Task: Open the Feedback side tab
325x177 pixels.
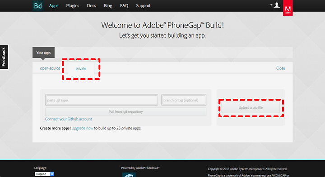Action: coord(4,57)
